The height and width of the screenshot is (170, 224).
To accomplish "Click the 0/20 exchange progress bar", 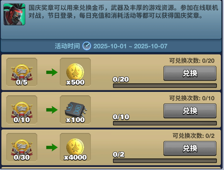I will [x=165, y=86].
